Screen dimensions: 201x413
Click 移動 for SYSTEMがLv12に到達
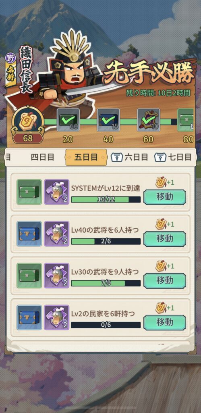(x=165, y=197)
